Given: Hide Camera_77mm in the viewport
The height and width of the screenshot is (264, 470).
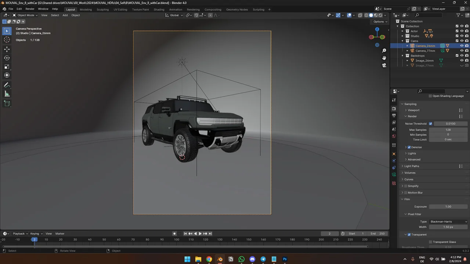Looking at the screenshot, I should click(462, 51).
